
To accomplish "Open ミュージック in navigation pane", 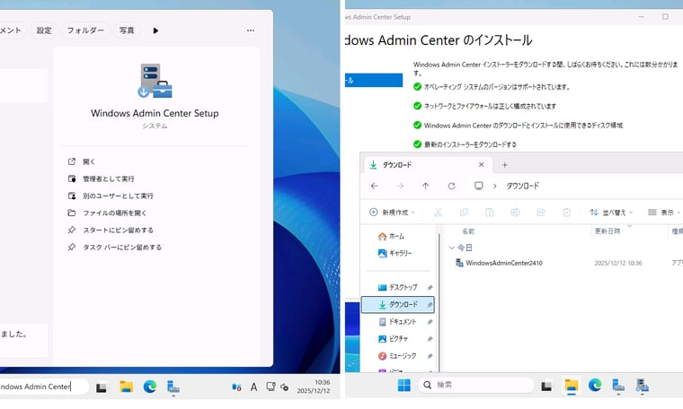I will 397,356.
